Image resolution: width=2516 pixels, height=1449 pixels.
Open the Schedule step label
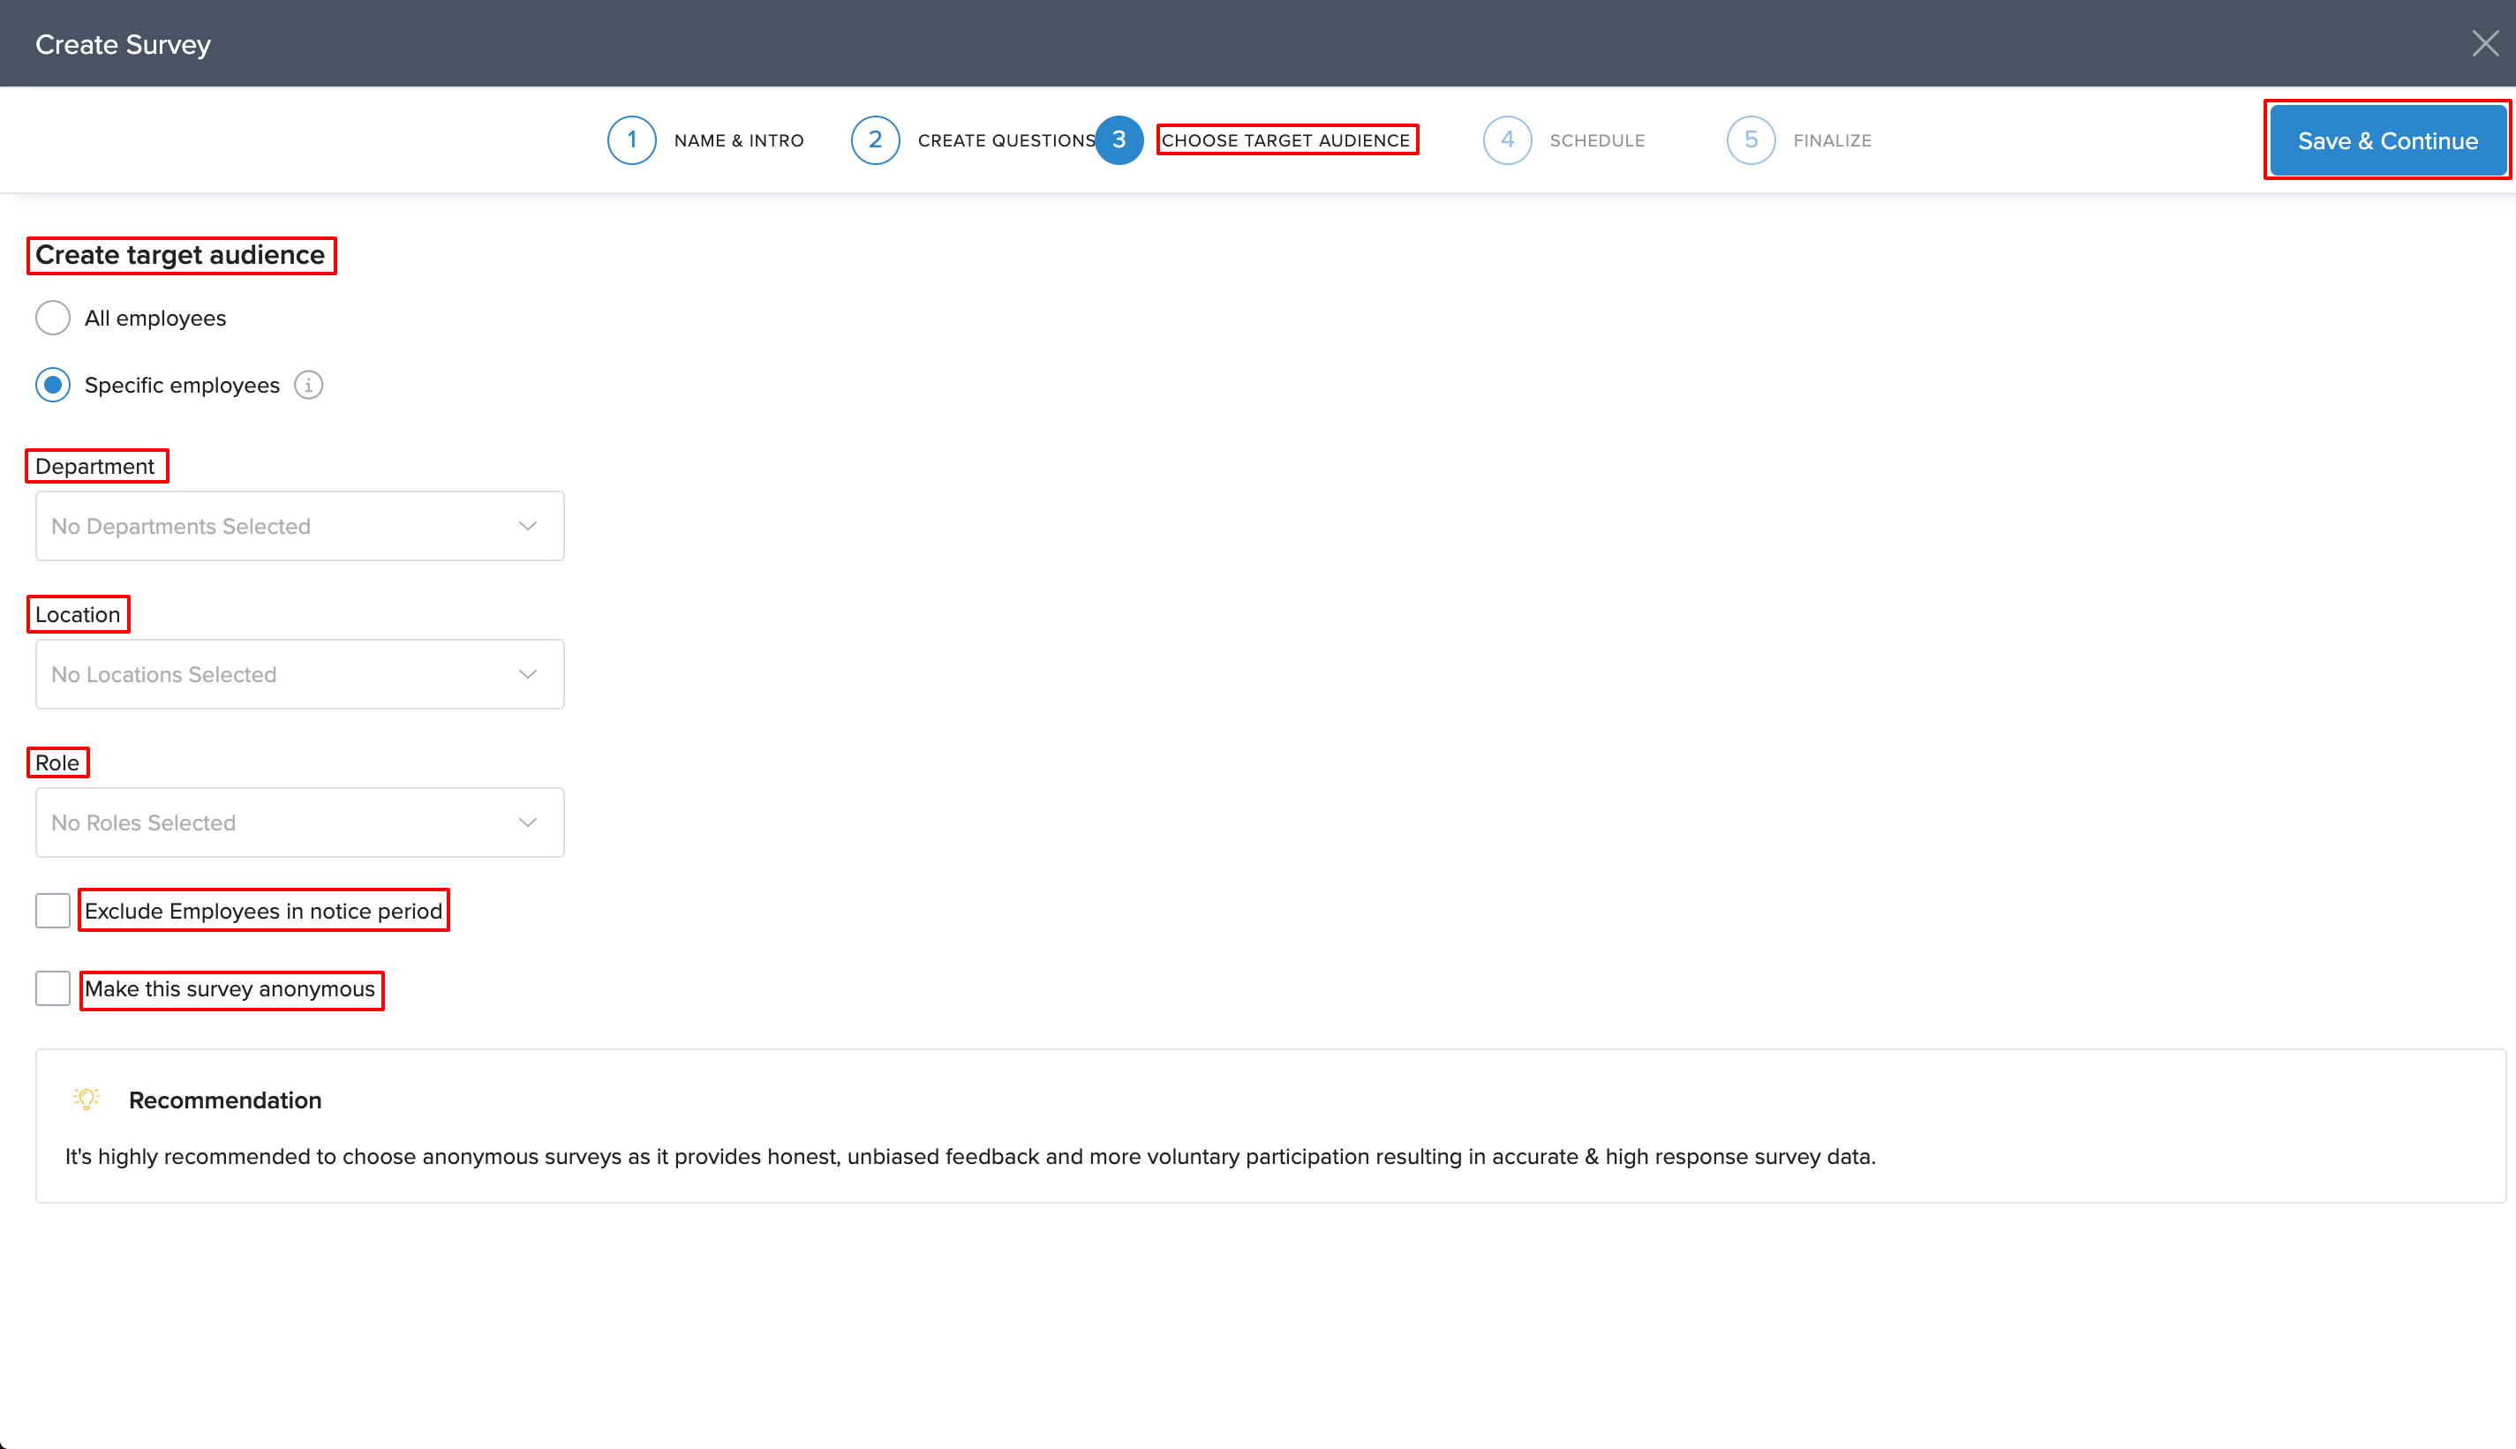(1596, 140)
